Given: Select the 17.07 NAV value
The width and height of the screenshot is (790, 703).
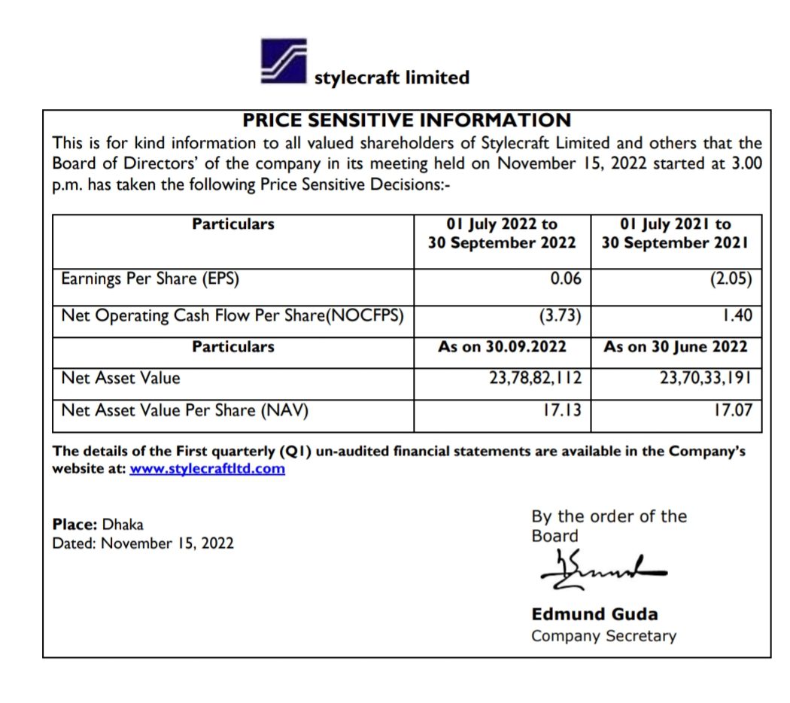Looking at the screenshot, I should [733, 409].
